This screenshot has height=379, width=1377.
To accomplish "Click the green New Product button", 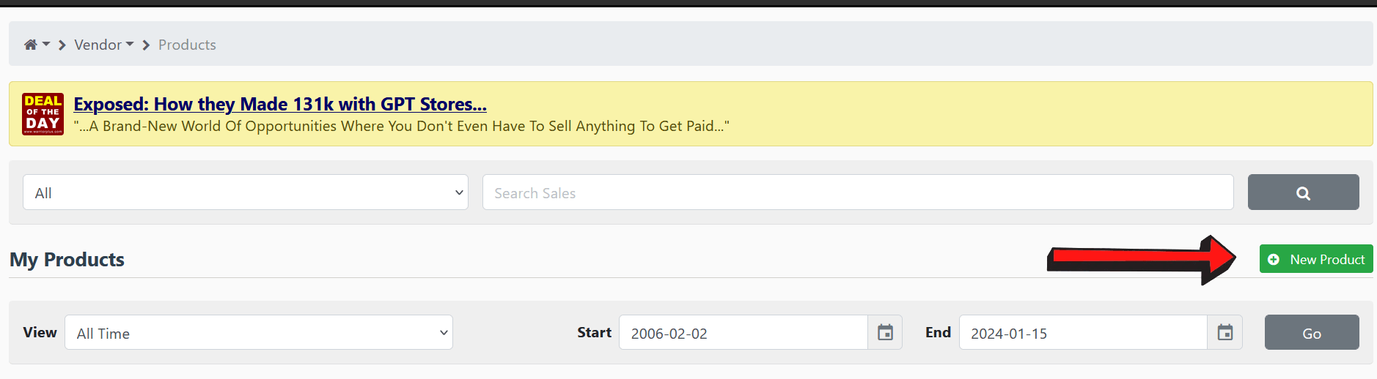I will pos(1316,259).
